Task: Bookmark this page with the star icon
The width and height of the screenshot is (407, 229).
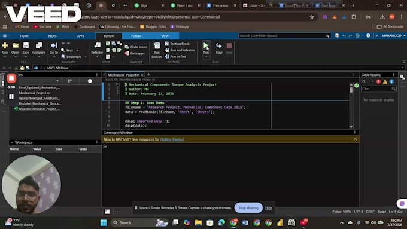Action: (312, 17)
